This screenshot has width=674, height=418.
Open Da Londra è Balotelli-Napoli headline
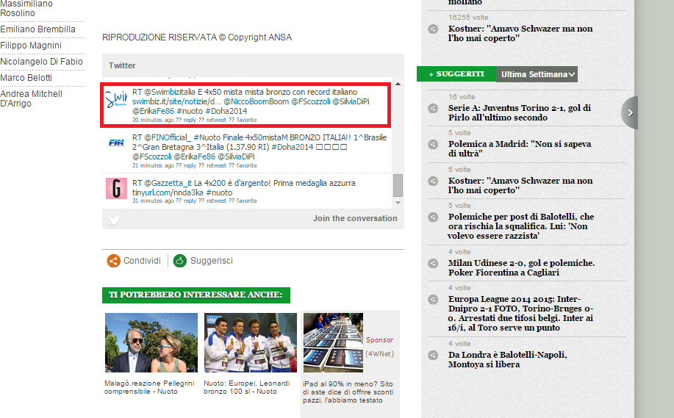point(507,359)
